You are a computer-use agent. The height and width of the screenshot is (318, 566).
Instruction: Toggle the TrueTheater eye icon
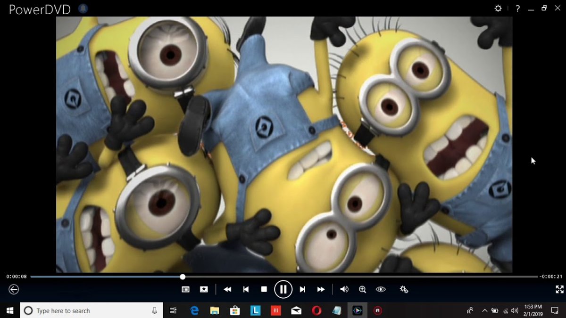[381, 289]
